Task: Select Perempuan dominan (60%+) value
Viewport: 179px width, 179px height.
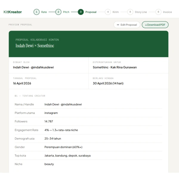Action: (63, 147)
